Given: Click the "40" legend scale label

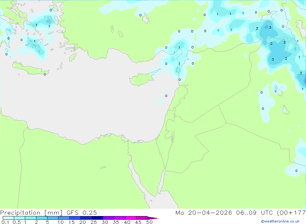Looking at the screenshot, I should pyautogui.click(x=127, y=222).
